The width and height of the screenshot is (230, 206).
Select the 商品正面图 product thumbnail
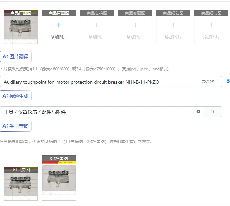click(x=21, y=27)
